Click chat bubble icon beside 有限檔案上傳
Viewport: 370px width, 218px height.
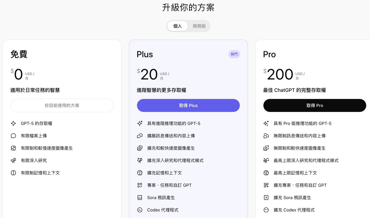[13, 136]
